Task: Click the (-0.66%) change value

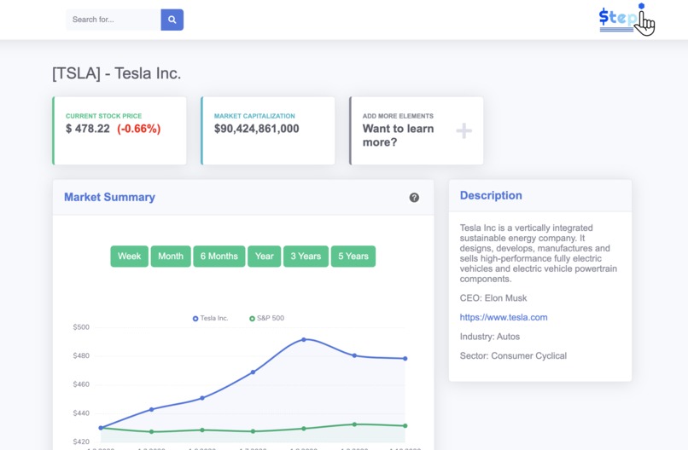Action: (x=138, y=129)
